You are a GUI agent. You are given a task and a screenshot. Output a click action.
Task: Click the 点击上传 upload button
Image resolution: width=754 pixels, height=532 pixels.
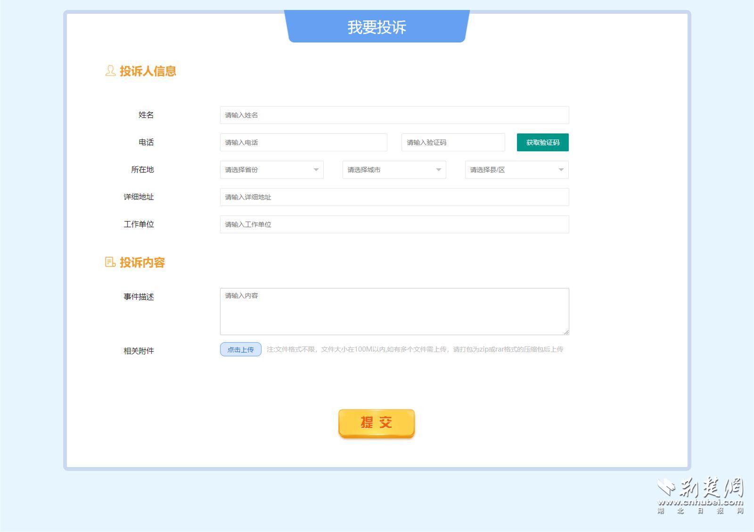coord(240,349)
